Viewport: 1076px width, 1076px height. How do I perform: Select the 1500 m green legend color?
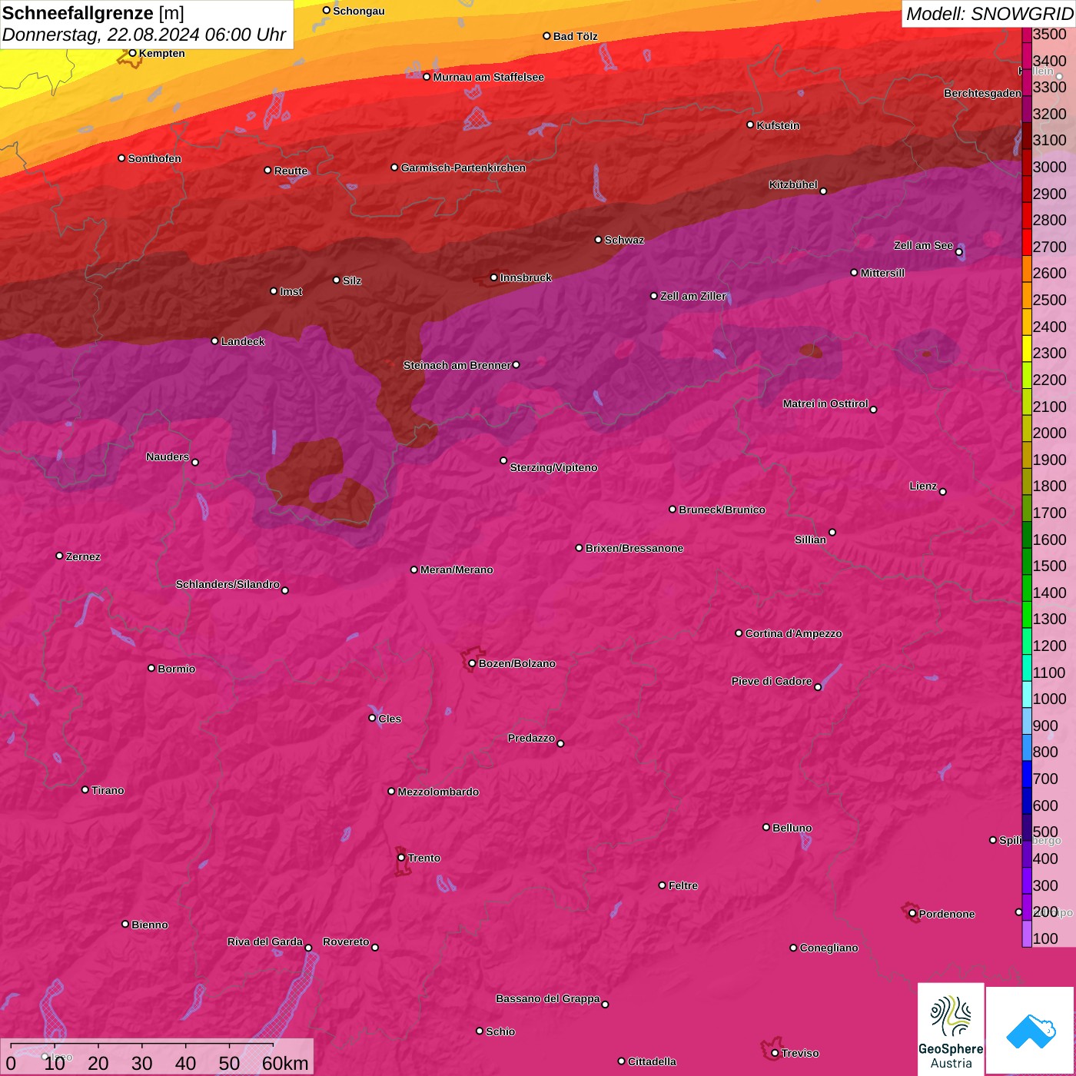click(1026, 560)
